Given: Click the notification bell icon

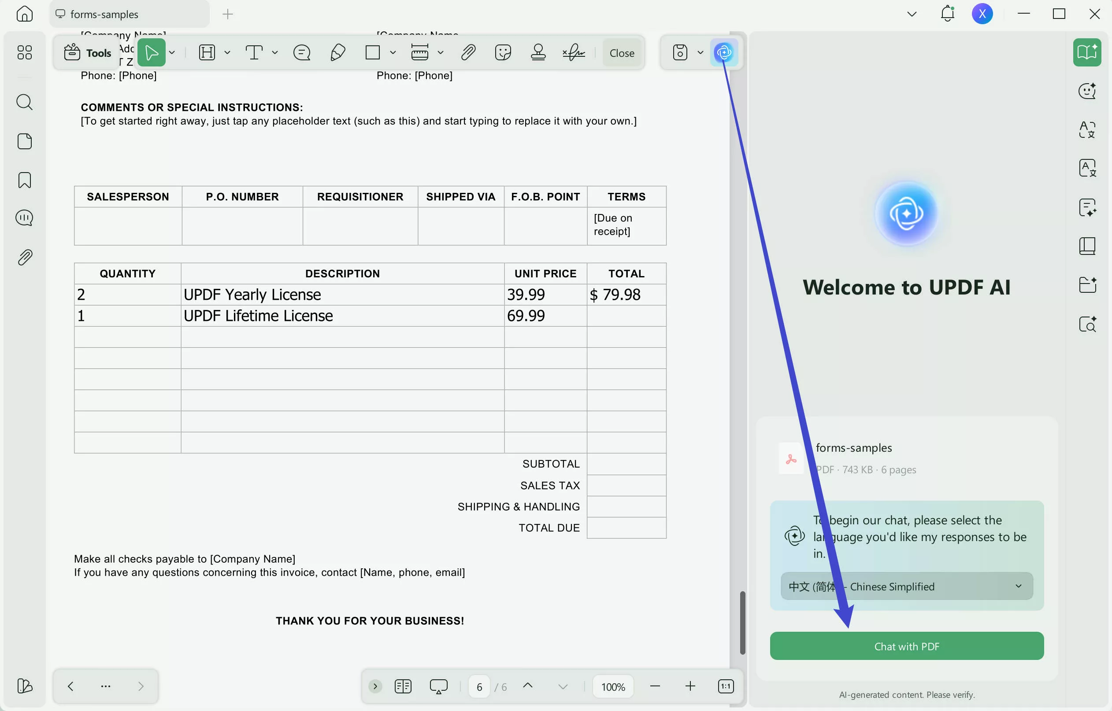Looking at the screenshot, I should click(947, 14).
